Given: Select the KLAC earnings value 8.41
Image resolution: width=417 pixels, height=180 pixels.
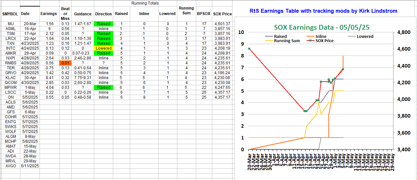Looking at the screenshot, I should pyautogui.click(x=49, y=78).
